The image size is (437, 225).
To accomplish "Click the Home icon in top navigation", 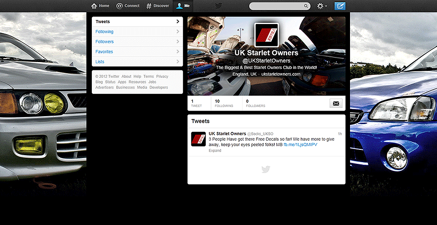I will [x=94, y=6].
